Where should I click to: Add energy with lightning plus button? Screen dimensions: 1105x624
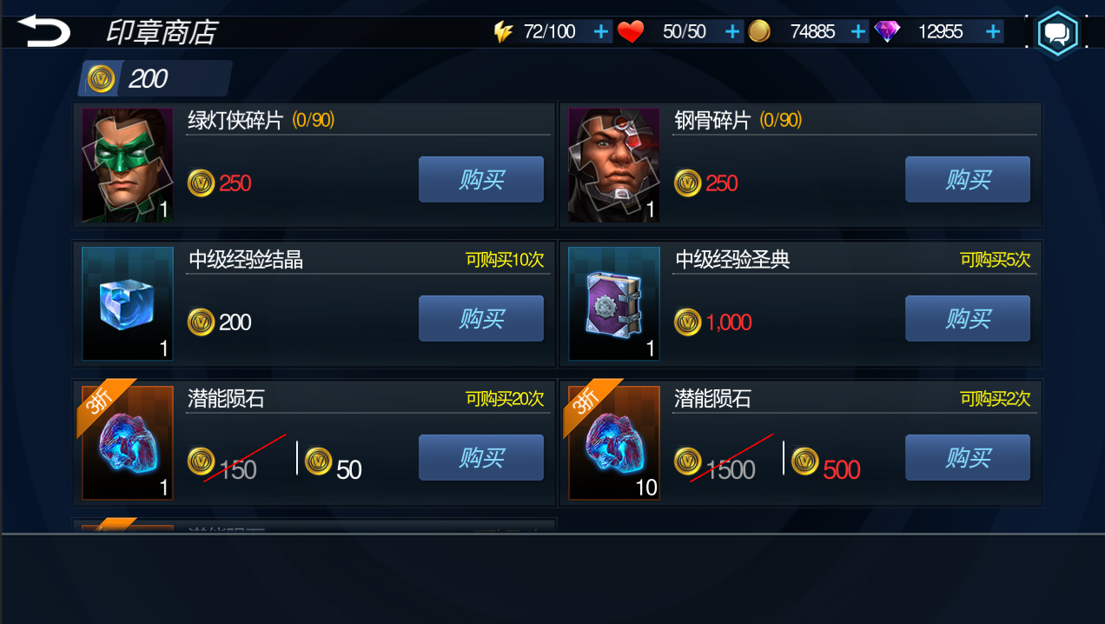(601, 32)
